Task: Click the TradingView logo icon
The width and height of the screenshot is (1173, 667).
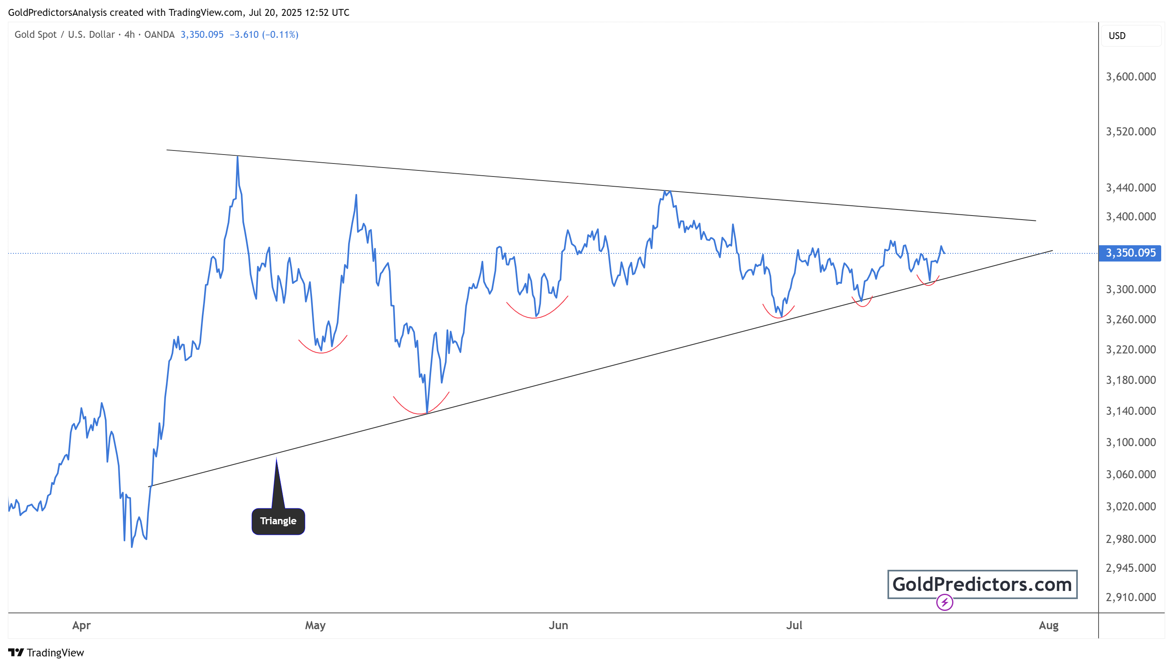Action: (x=15, y=652)
